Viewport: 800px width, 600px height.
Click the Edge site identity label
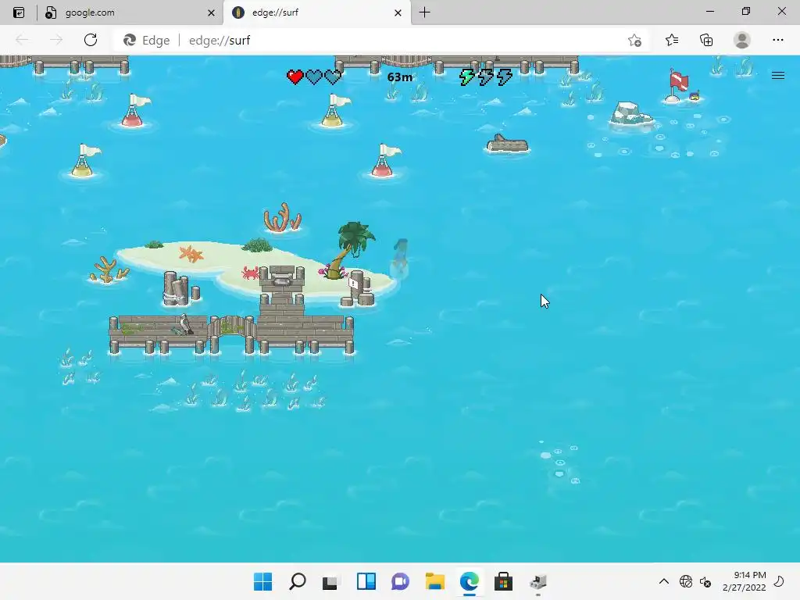tap(146, 41)
